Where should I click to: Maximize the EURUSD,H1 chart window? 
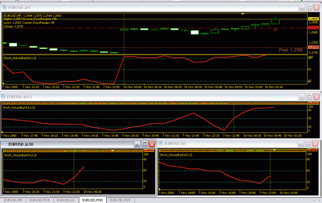pyautogui.click(x=308, y=143)
